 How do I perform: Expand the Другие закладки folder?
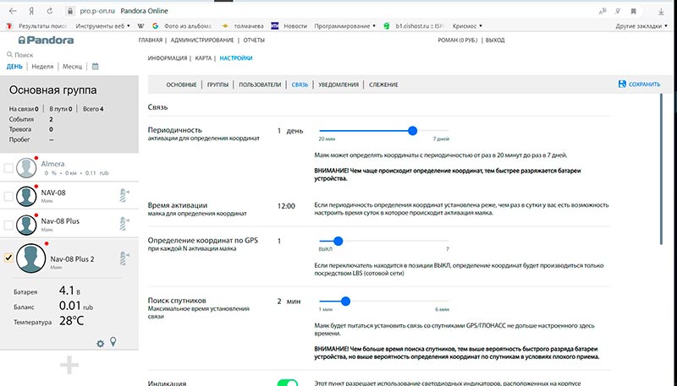click(639, 25)
